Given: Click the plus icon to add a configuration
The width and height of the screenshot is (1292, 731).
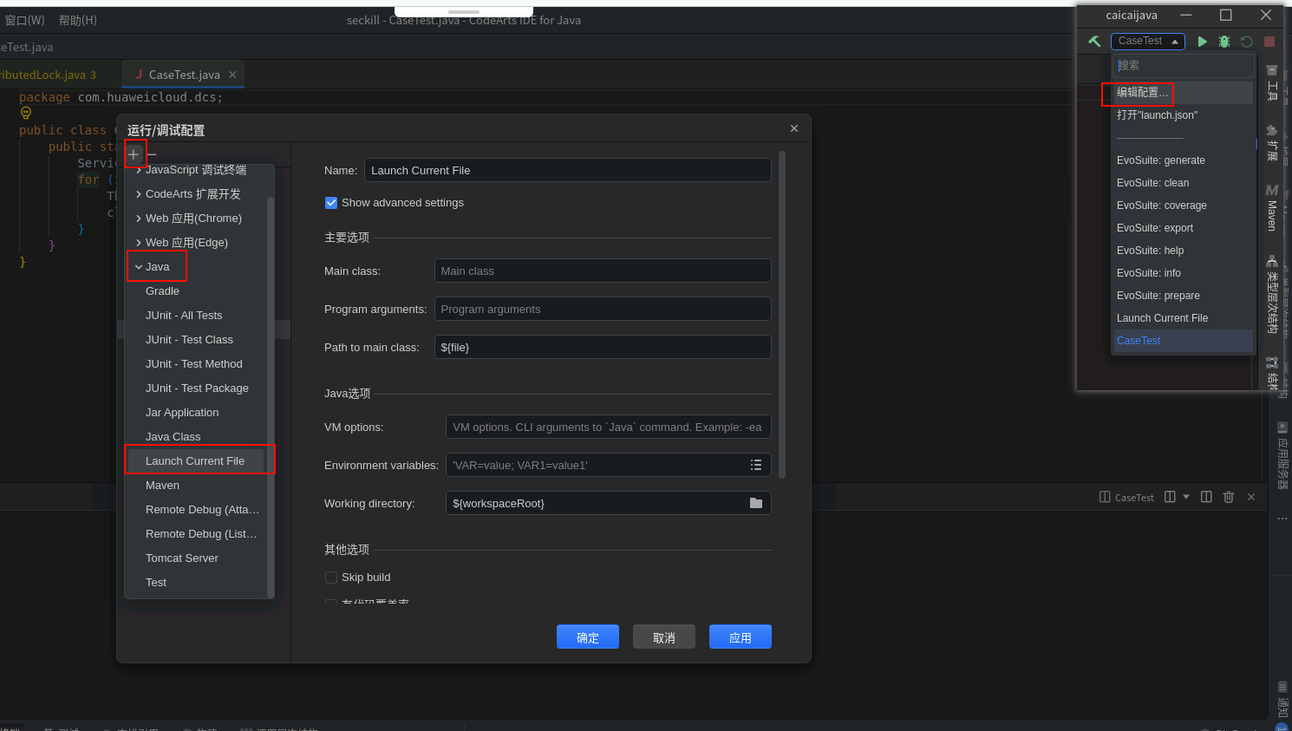Looking at the screenshot, I should click(134, 154).
